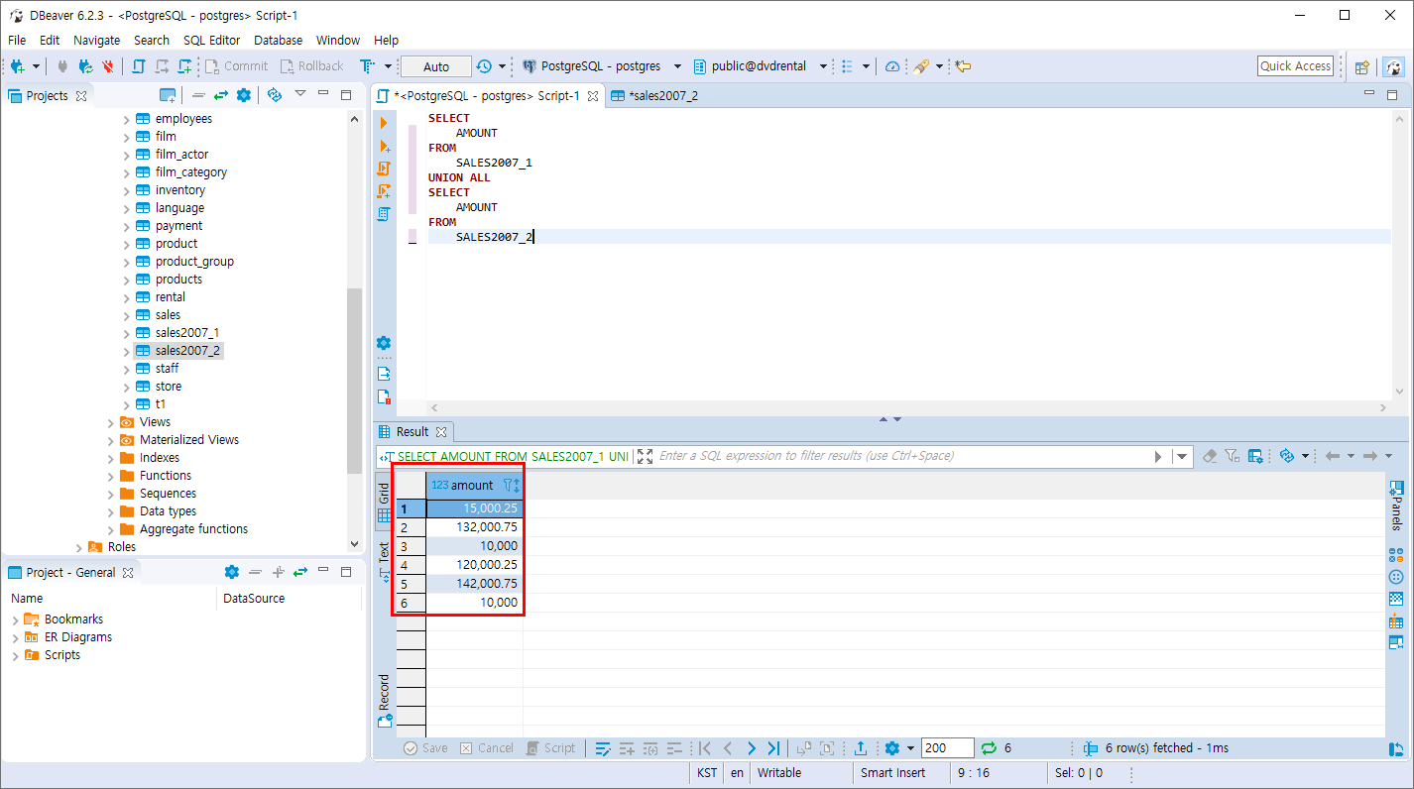Screen dimensions: 1414x789
Task: Open the transaction log clock icon
Action: coord(484,66)
